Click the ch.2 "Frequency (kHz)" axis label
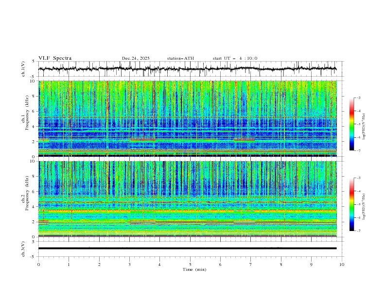385x297 pixels. pos(27,193)
